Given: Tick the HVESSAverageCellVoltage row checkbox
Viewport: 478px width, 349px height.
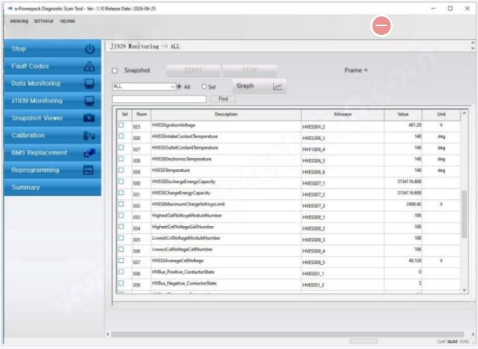Looking at the screenshot, I should click(121, 261).
